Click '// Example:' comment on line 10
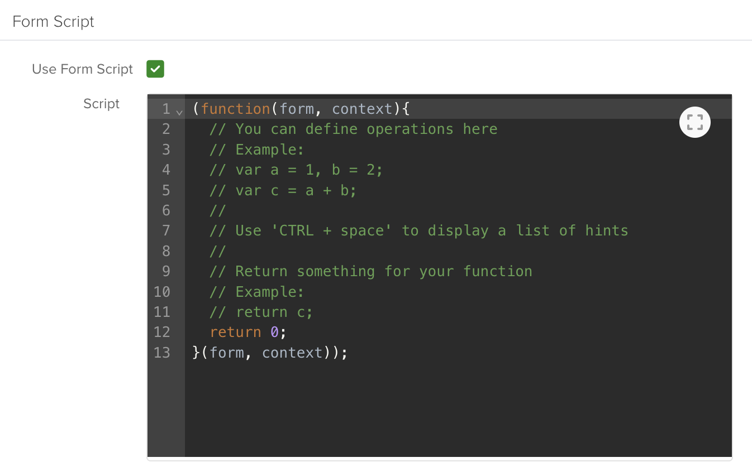 coord(257,292)
